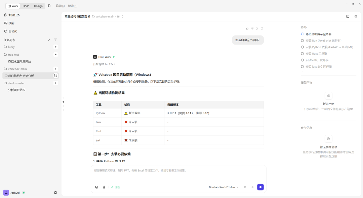Toggle the 安装 Rust 工具链 todo circle
363x198 pixels.
302,54
